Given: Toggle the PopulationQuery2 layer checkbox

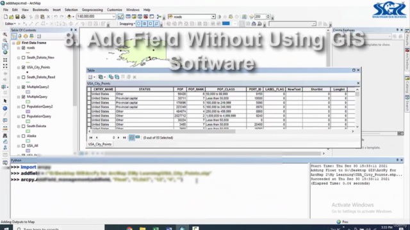Looking at the screenshot, I should 24,107.
